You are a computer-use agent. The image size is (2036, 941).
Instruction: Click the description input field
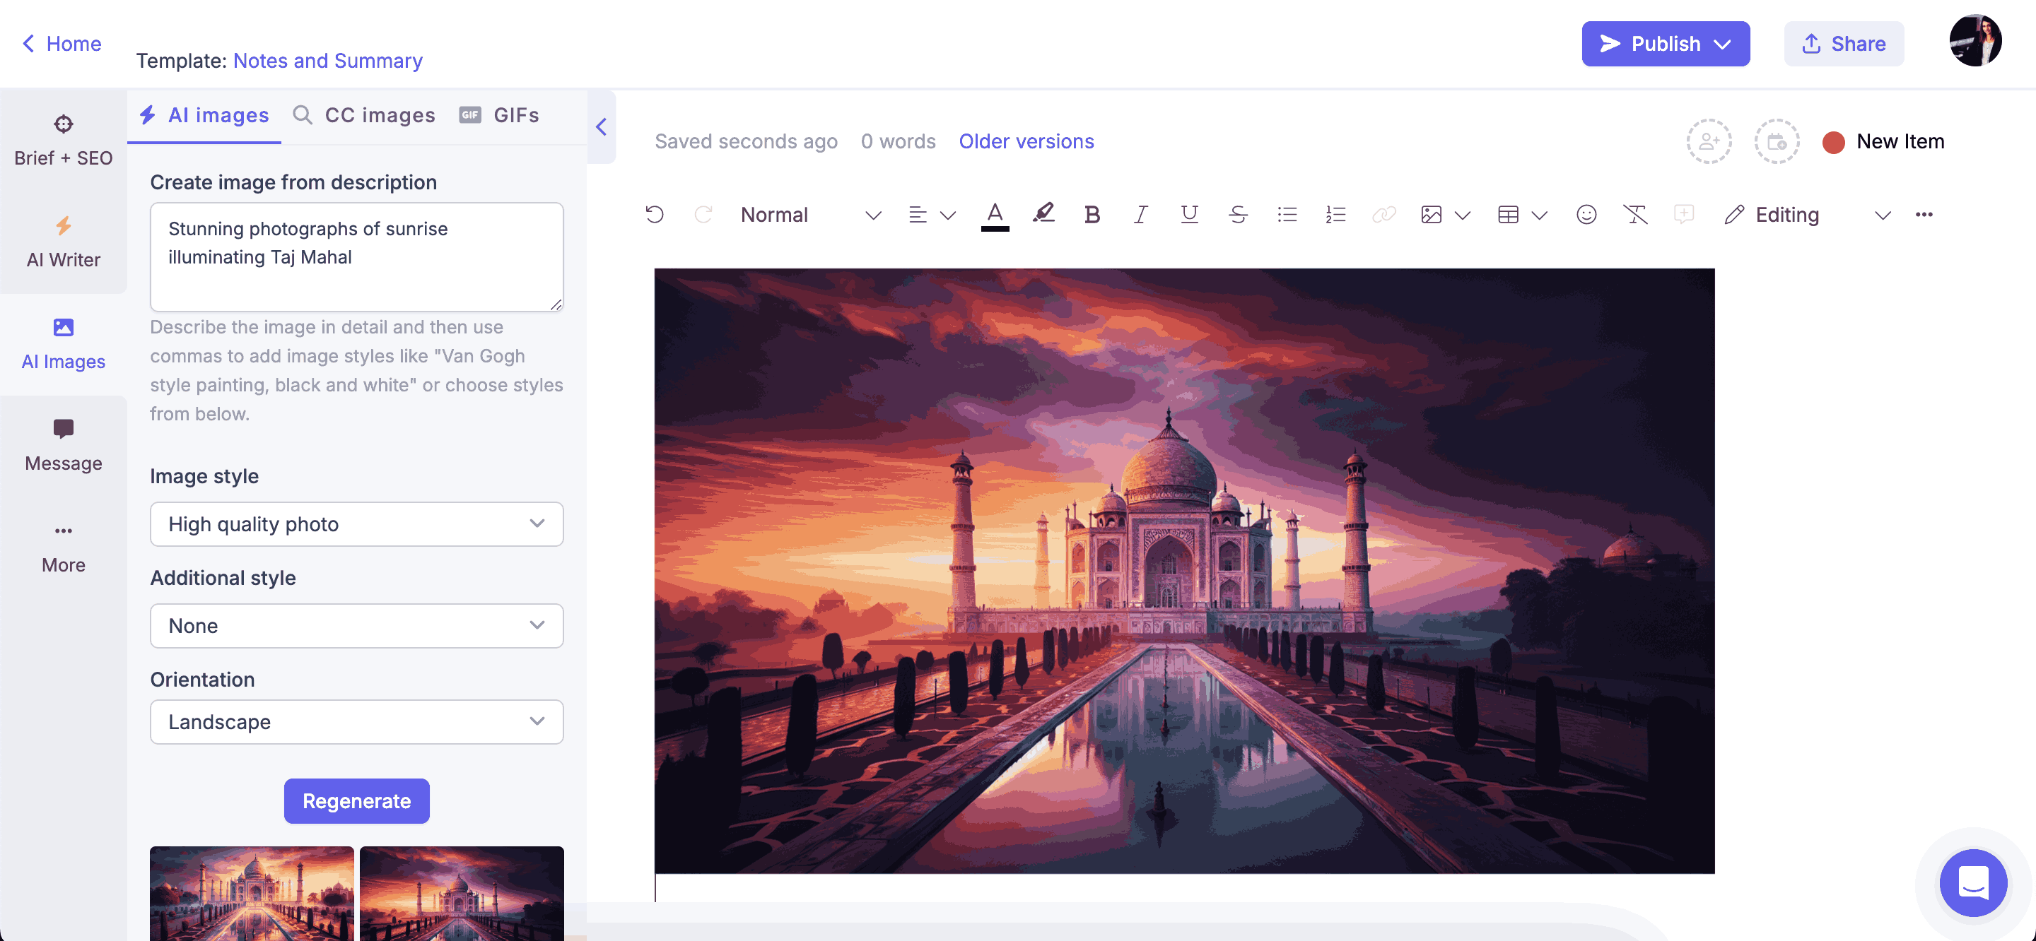tap(357, 256)
